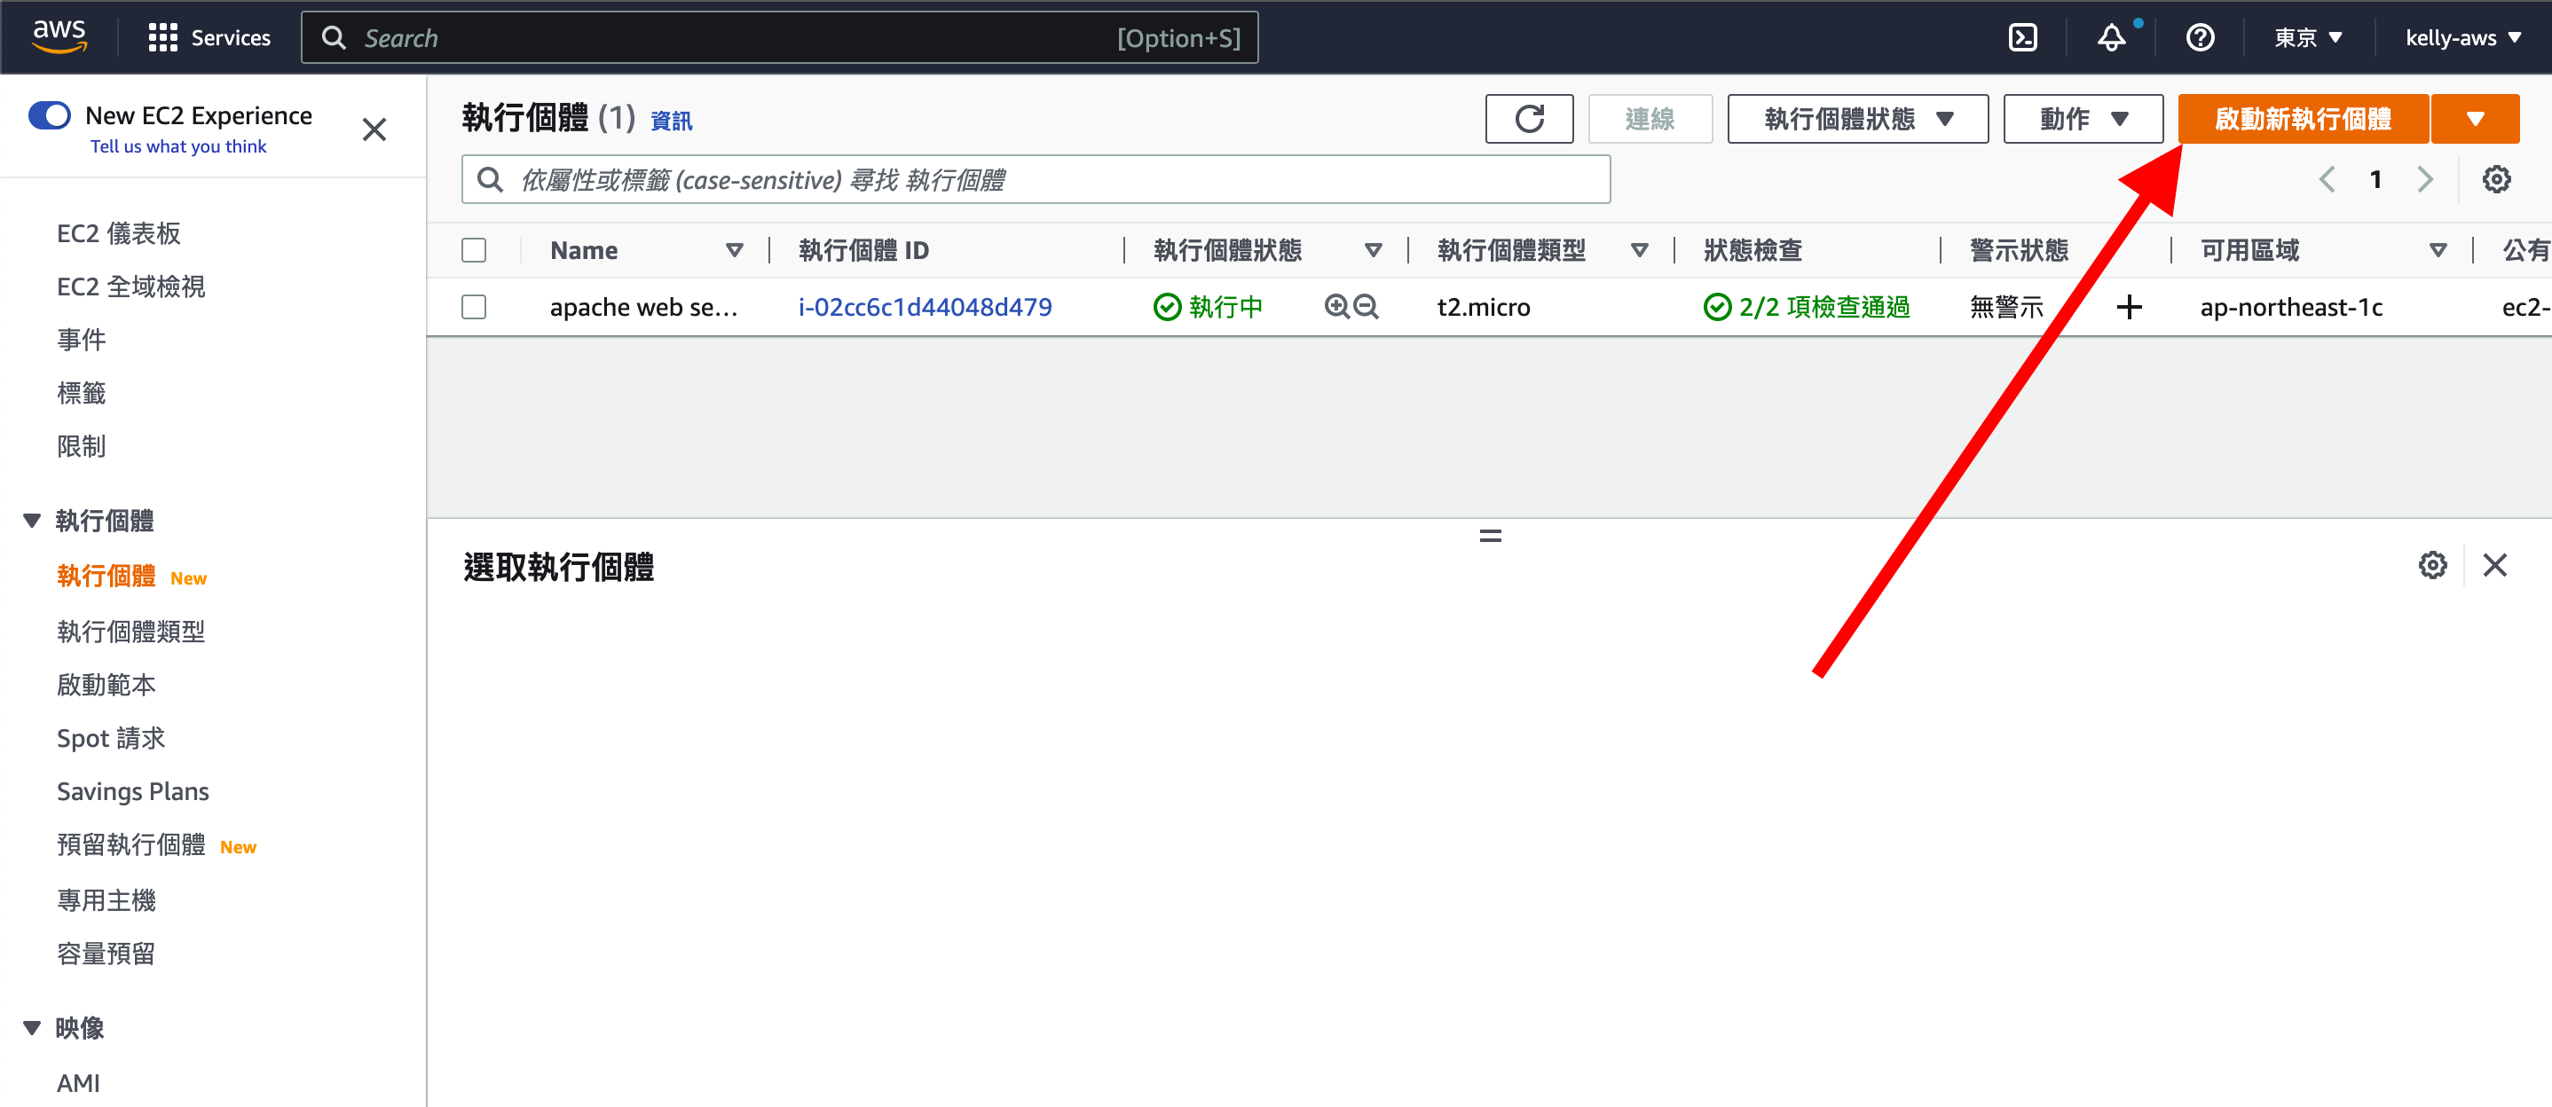Click the apache web se... name cell
Screen dimensions: 2552x1107
coord(643,307)
